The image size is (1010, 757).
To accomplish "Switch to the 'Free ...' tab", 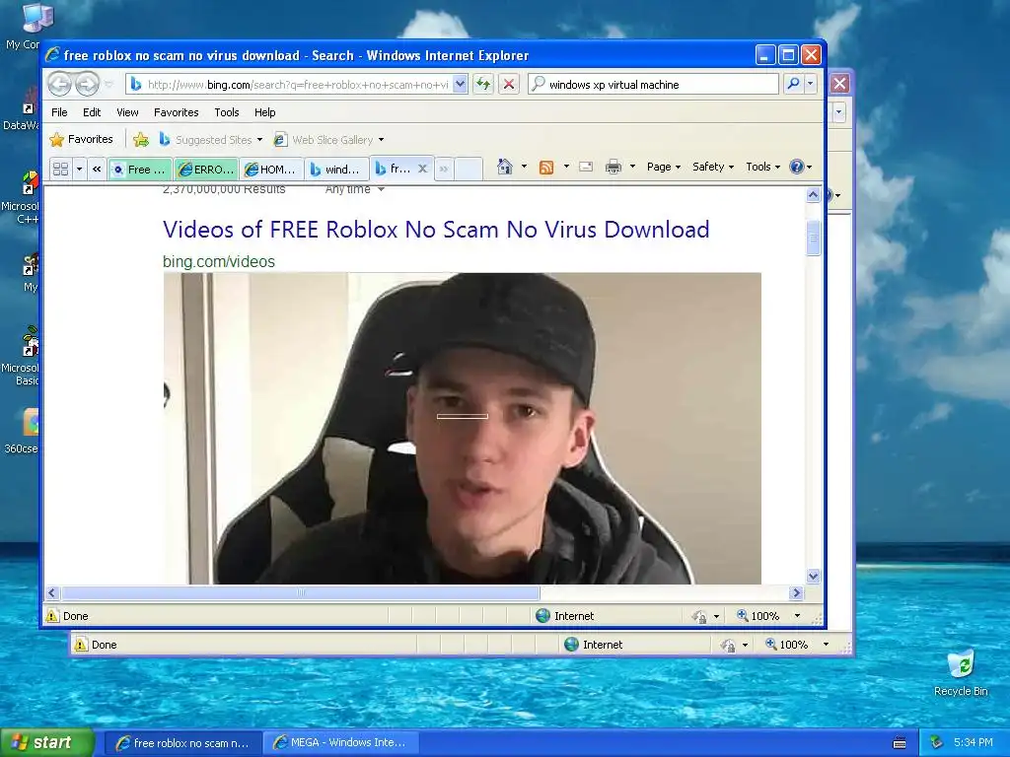I will tap(140, 170).
